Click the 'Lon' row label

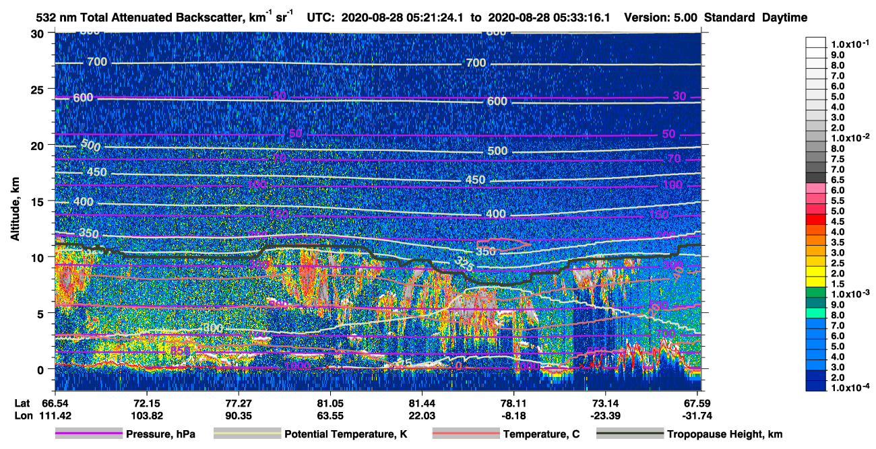(23, 415)
